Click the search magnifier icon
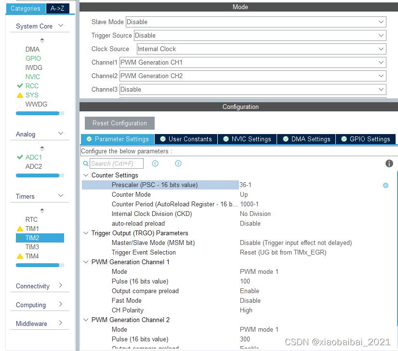The width and height of the screenshot is (398, 351). click(x=86, y=164)
